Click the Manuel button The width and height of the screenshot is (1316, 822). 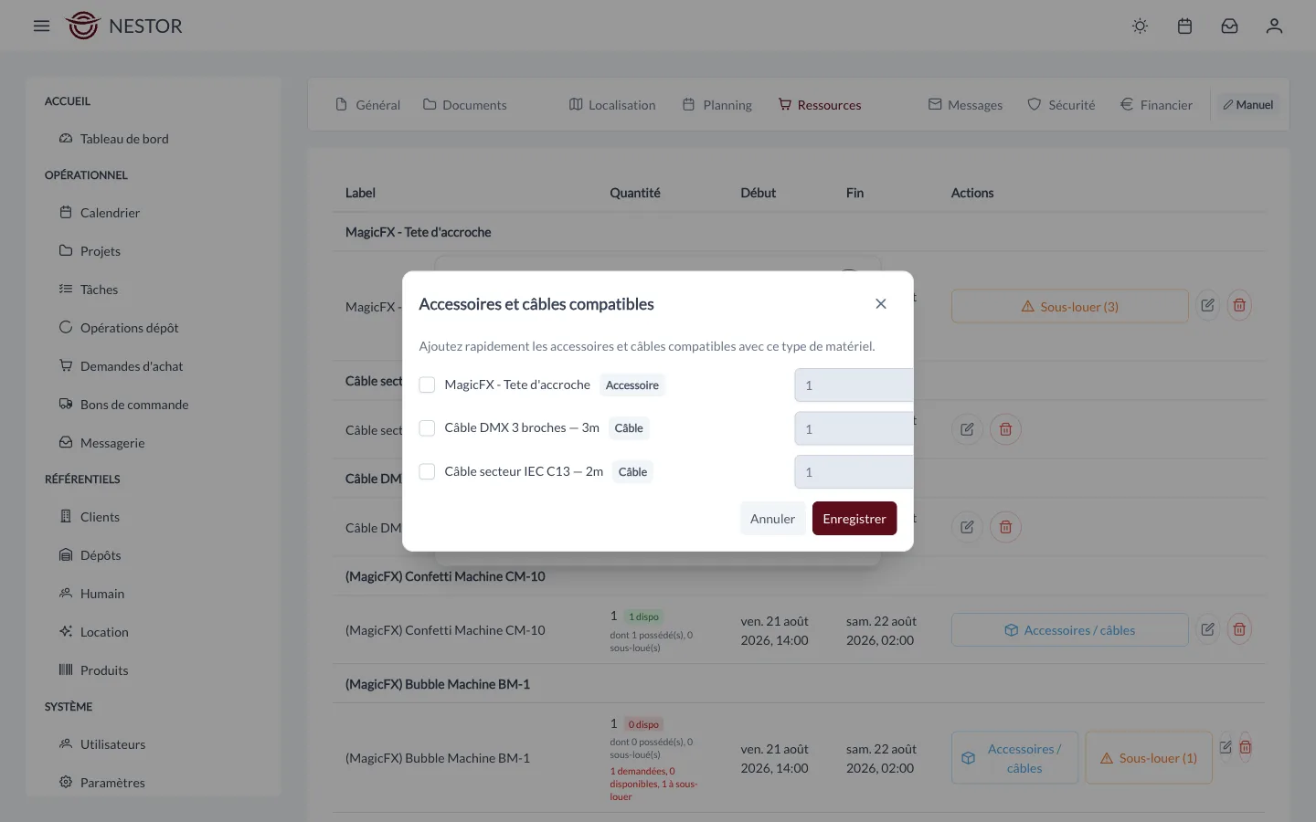point(1248,105)
